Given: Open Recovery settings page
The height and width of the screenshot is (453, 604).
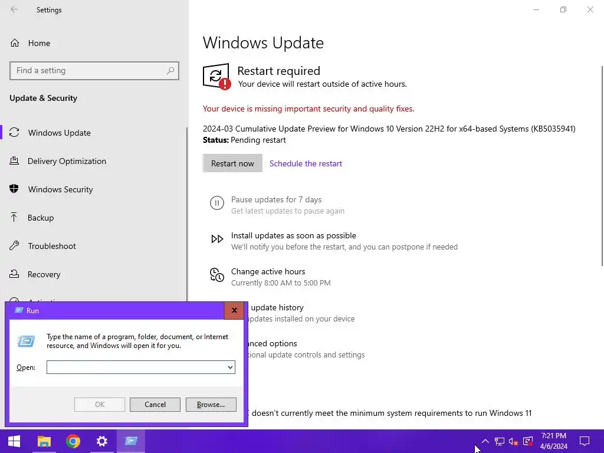Looking at the screenshot, I should [x=44, y=274].
